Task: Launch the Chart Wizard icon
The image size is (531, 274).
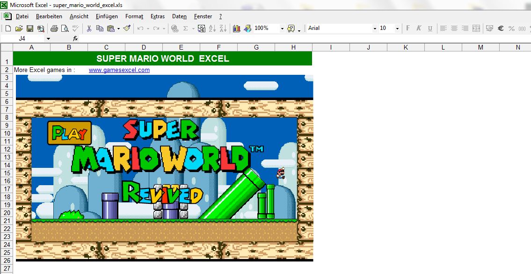Action: [x=236, y=29]
